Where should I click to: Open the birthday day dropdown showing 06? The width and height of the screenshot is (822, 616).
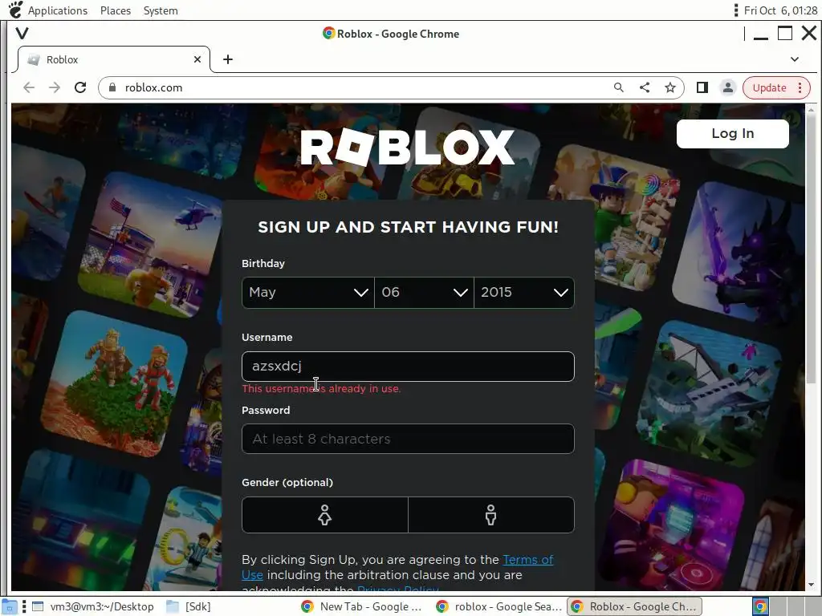[x=424, y=292]
